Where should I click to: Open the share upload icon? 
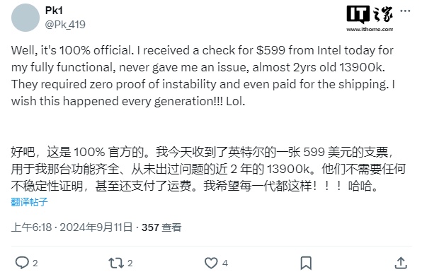click(x=401, y=263)
